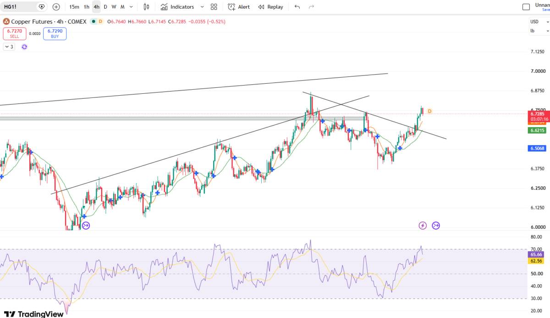The height and width of the screenshot is (318, 550).
Task: Click the BUY 6.7290 button
Action: coord(55,33)
